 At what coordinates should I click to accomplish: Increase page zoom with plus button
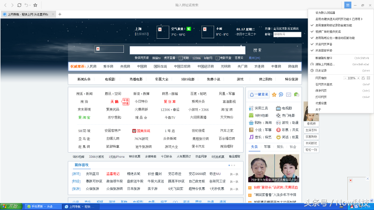point(358,78)
